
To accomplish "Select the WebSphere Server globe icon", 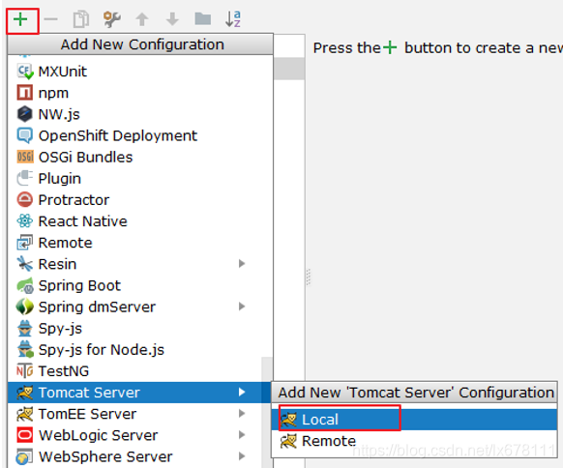I will point(24,456).
